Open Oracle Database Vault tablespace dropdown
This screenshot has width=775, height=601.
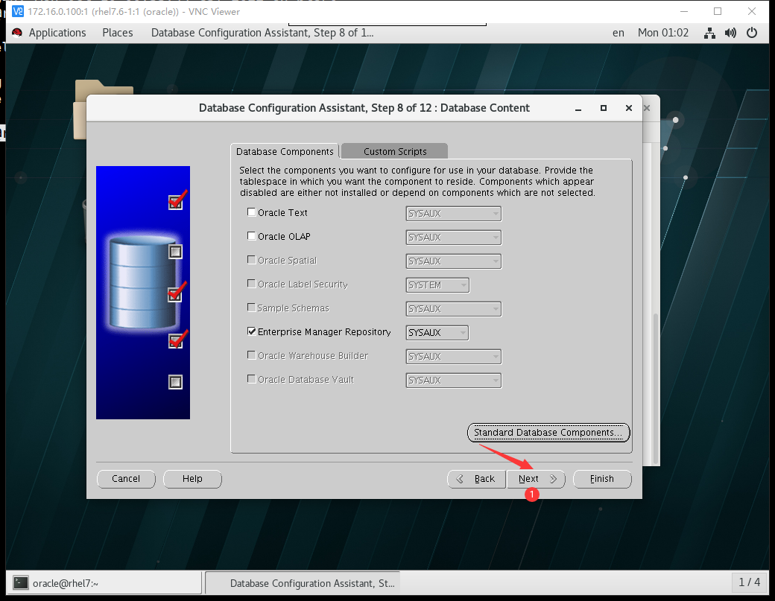pos(454,381)
